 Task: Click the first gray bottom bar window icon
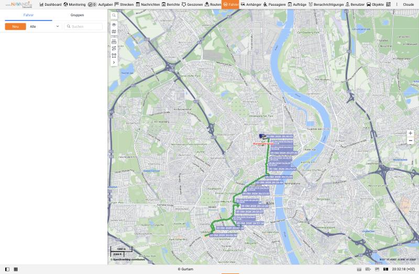[x=359, y=269]
